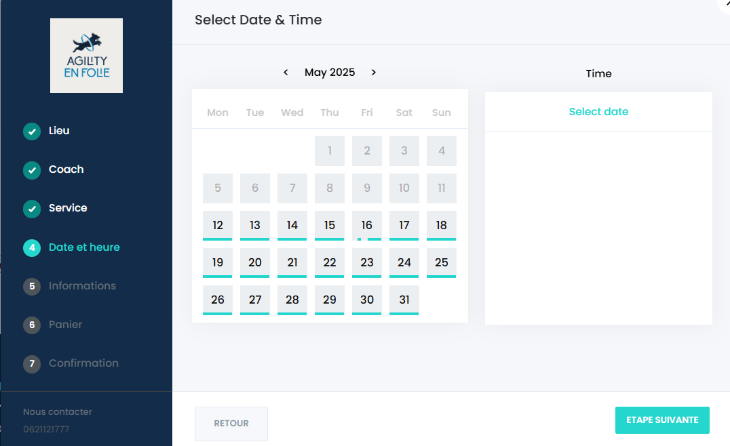The height and width of the screenshot is (446, 730).
Task: Click the Service step checkmark icon
Action: [x=32, y=208]
